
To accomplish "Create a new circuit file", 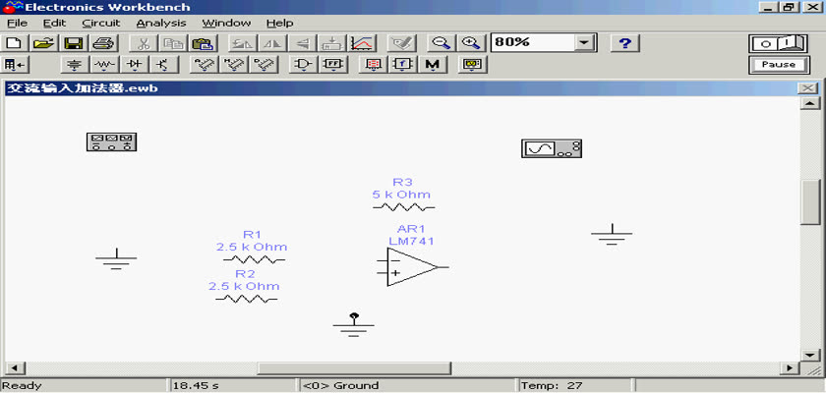I will [x=15, y=43].
